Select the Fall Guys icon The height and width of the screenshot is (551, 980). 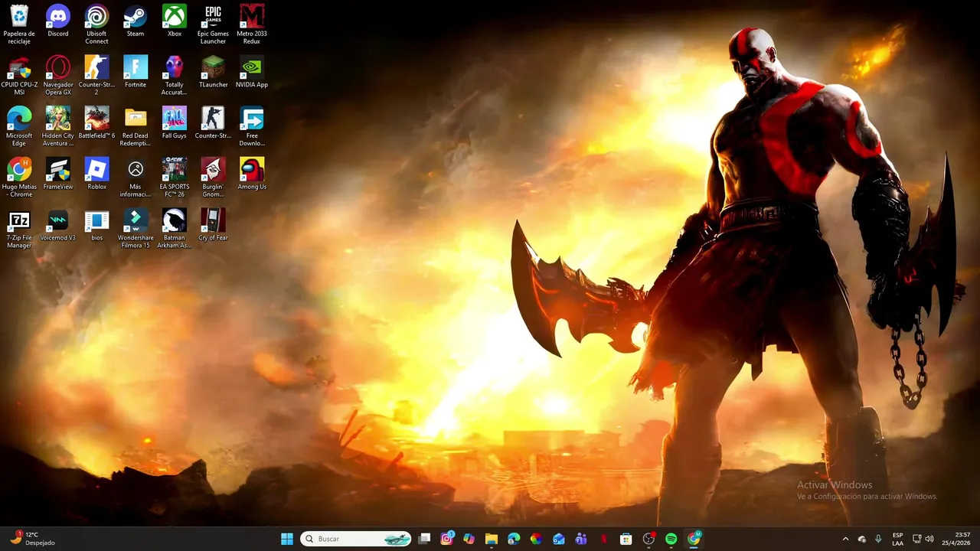175,123
